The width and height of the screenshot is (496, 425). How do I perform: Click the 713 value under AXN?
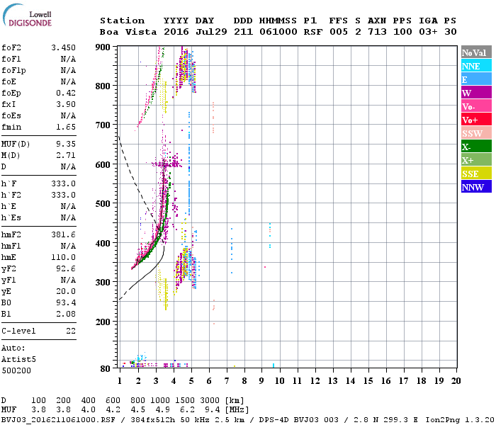[377, 32]
